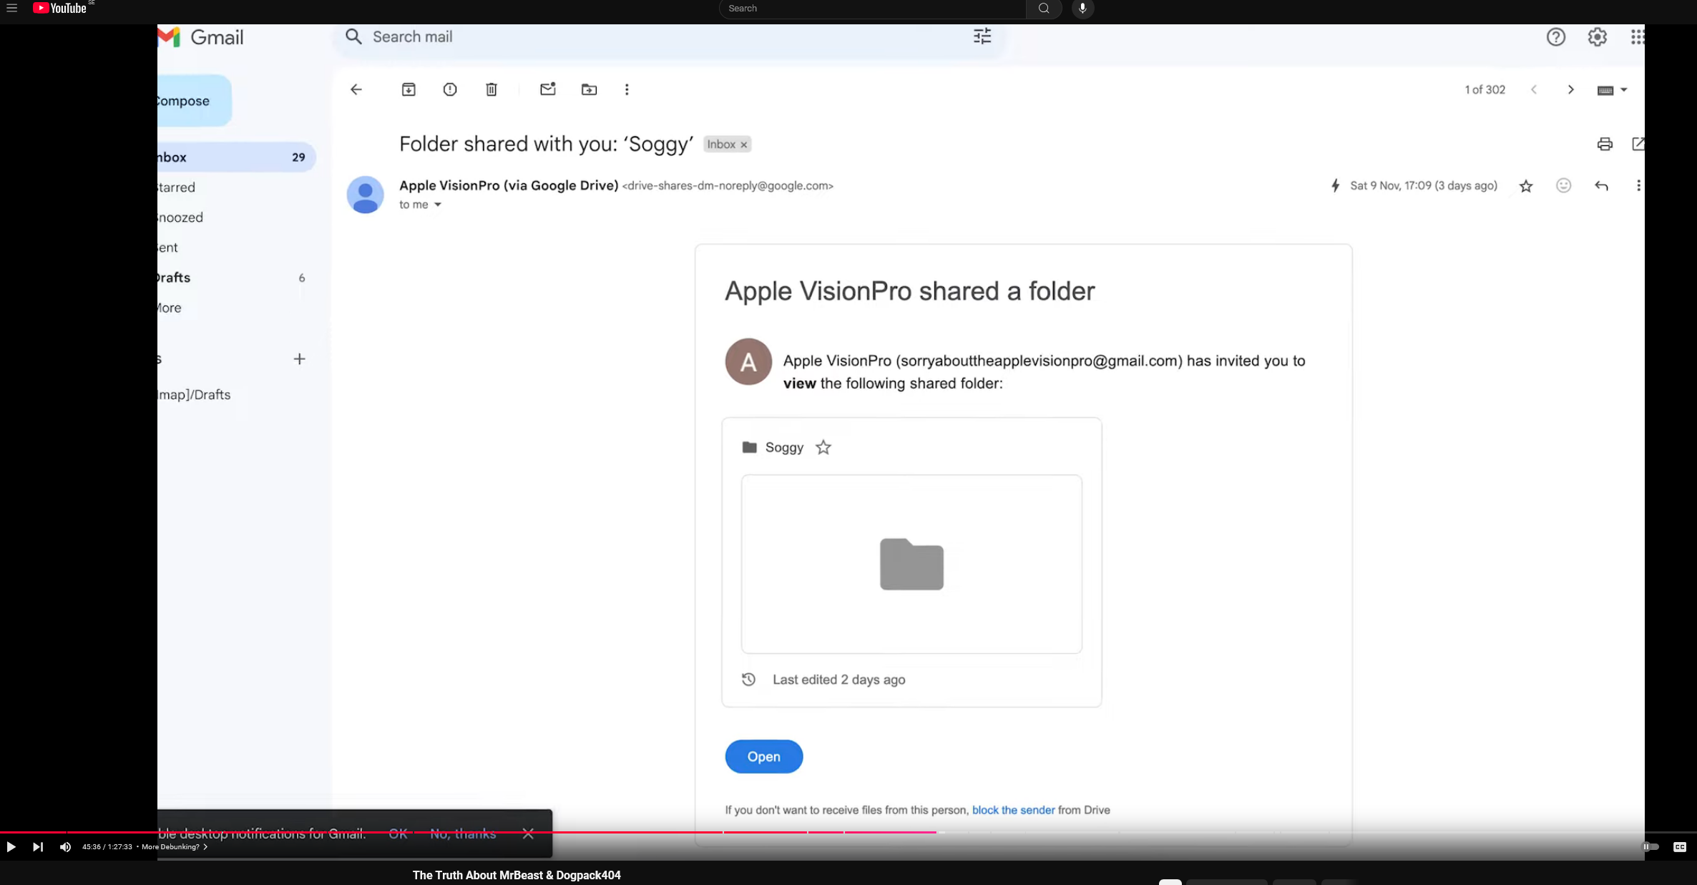Report this email as spam

click(450, 89)
